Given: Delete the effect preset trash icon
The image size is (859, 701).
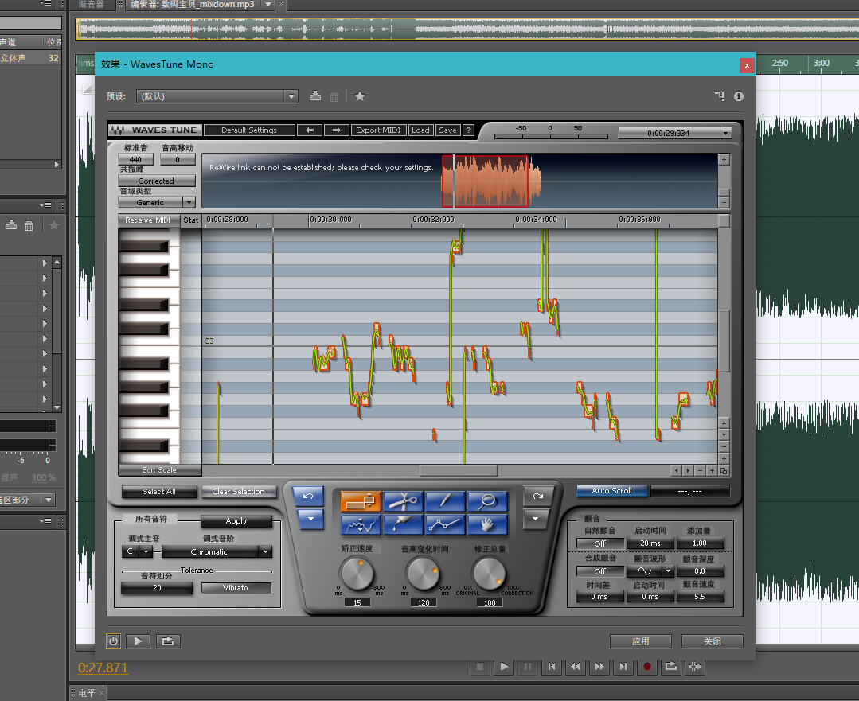Looking at the screenshot, I should coord(334,97).
